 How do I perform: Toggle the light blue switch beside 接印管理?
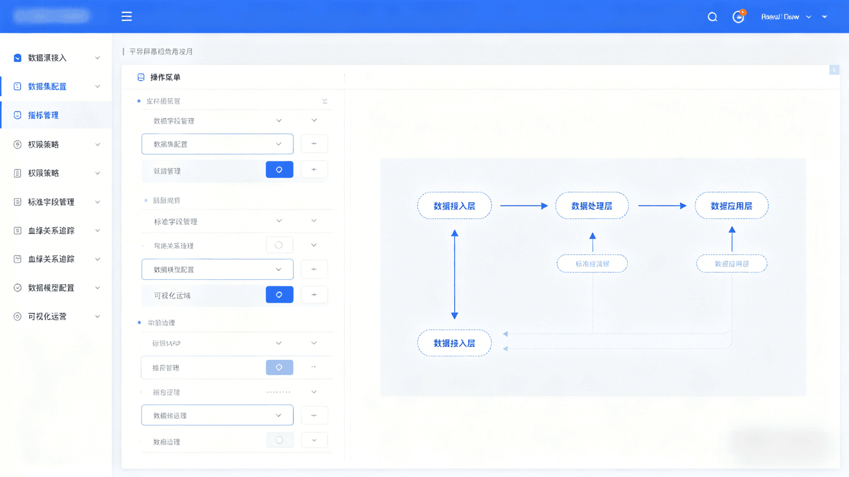[x=279, y=367]
